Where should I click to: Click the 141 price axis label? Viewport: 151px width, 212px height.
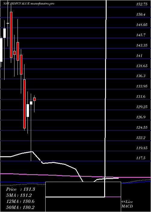tap(139, 55)
